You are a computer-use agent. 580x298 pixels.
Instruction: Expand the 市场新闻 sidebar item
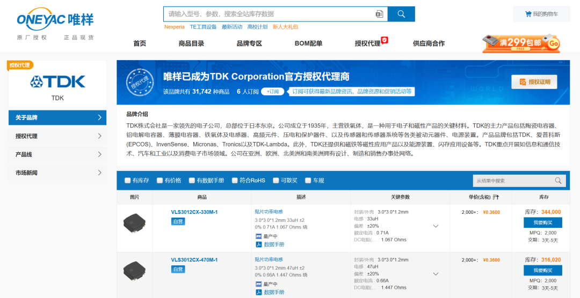[57, 173]
